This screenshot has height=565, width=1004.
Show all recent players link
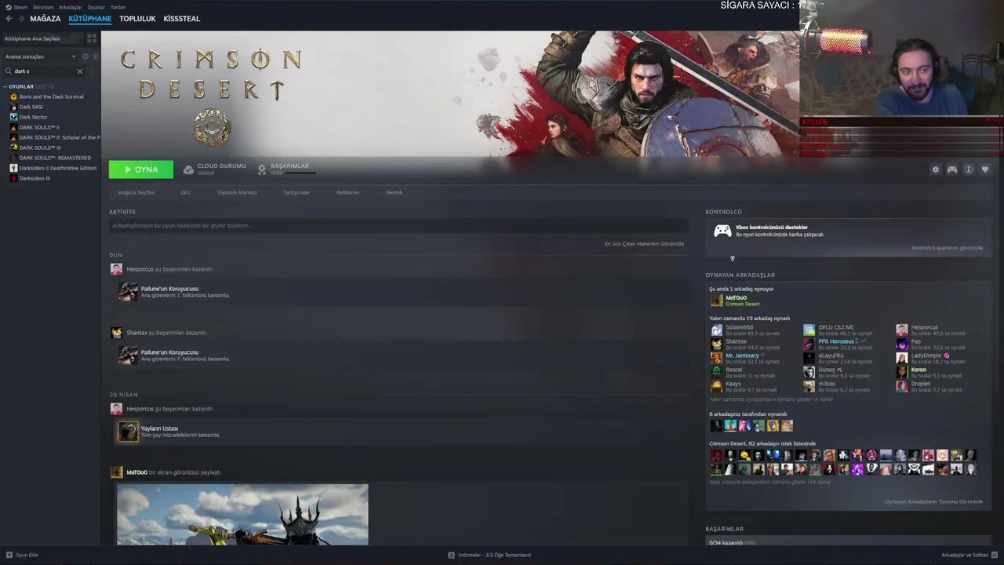coord(771,399)
